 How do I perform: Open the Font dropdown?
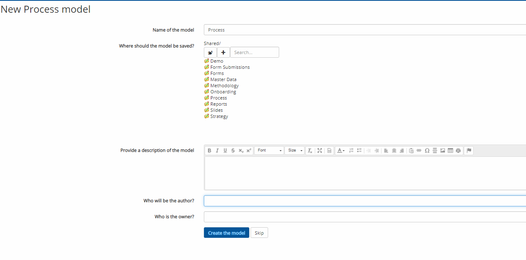[269, 151]
